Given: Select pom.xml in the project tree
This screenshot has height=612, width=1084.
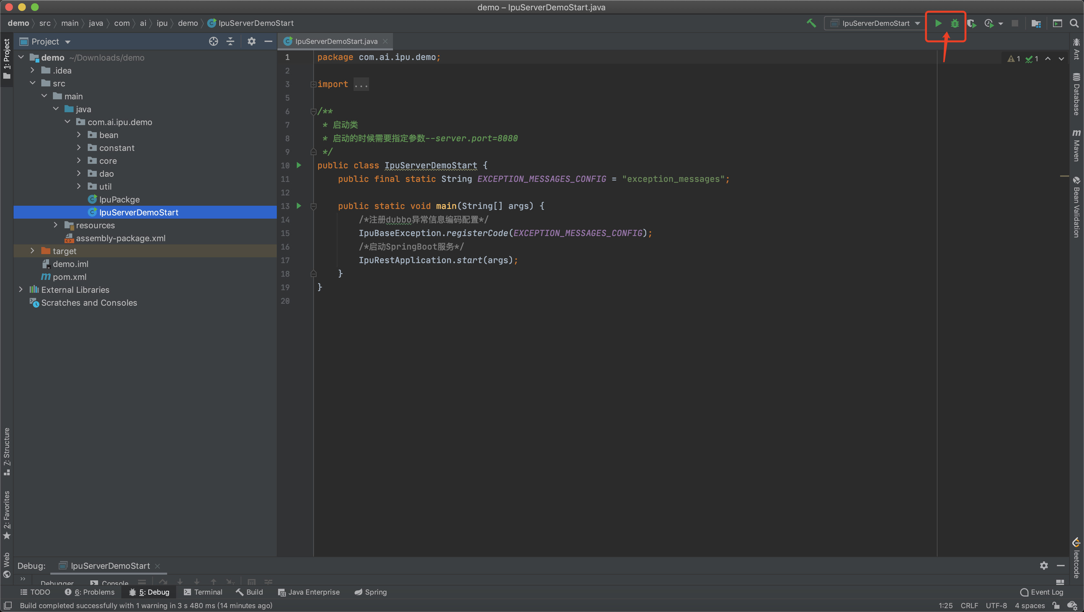Looking at the screenshot, I should tap(69, 277).
